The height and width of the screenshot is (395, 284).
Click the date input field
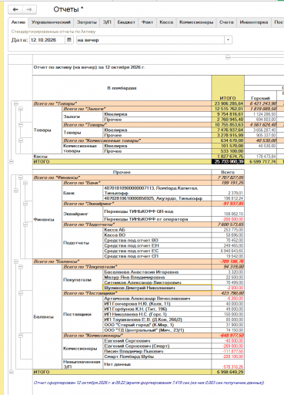(47, 40)
